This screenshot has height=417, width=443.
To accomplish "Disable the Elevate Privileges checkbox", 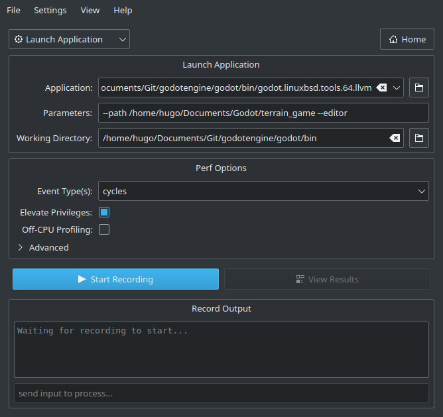I will coord(104,213).
